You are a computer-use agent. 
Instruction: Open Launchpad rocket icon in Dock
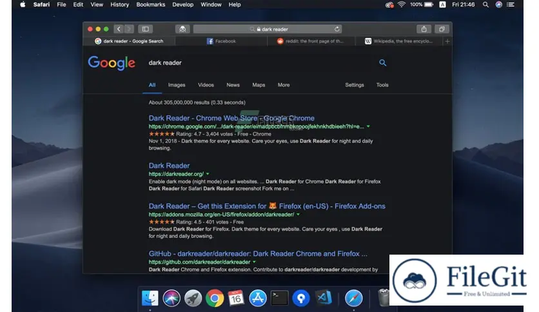pos(193,298)
